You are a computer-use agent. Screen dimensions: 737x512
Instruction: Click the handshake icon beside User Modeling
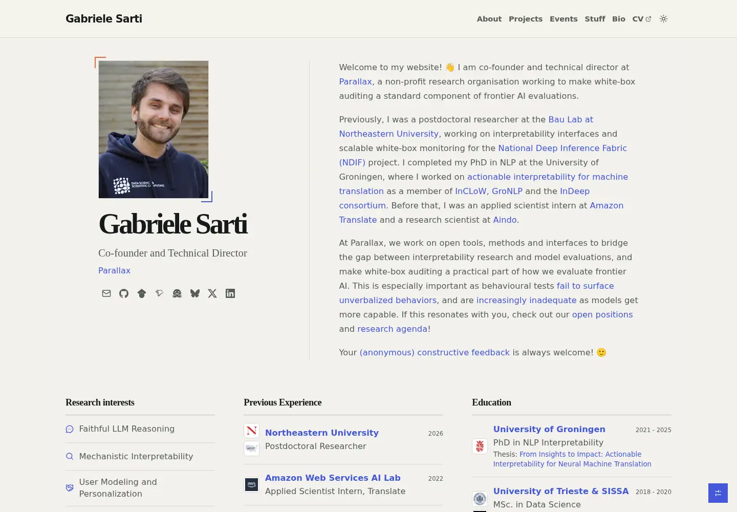(x=70, y=488)
